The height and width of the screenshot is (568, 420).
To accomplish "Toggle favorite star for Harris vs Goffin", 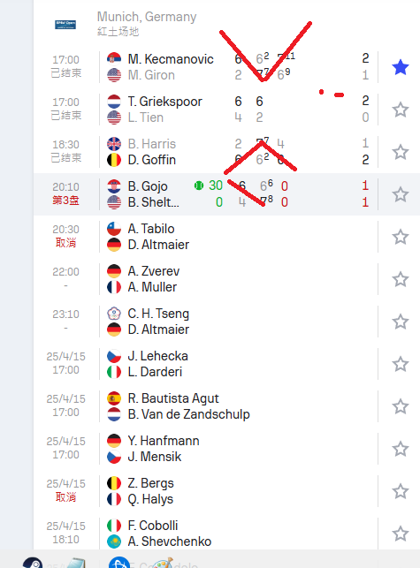I will pos(401,152).
